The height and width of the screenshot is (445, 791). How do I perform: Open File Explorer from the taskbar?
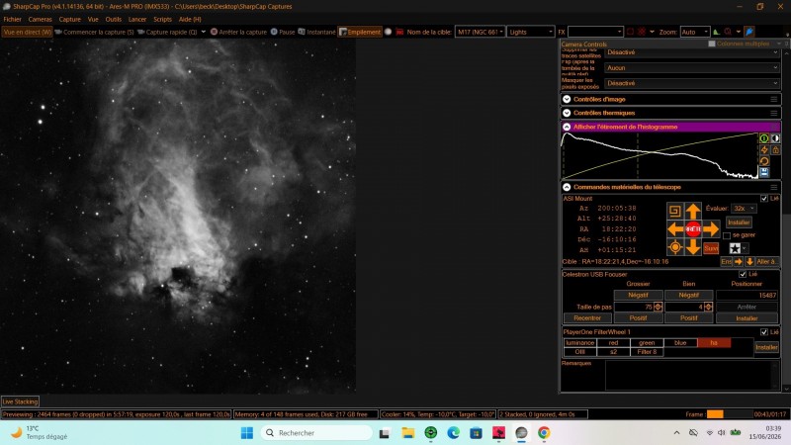click(x=408, y=433)
